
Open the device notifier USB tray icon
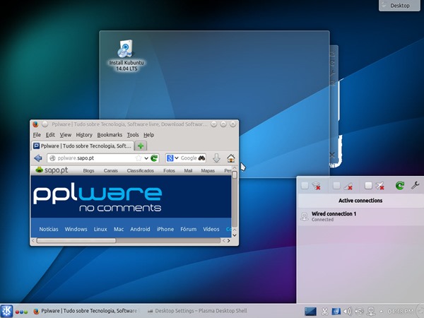click(x=359, y=312)
